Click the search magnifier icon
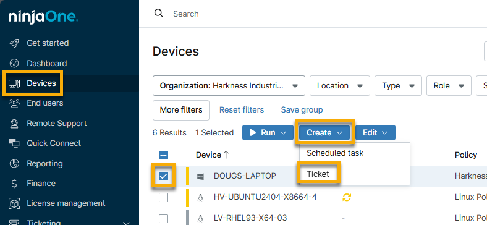487x225 pixels. 159,14
